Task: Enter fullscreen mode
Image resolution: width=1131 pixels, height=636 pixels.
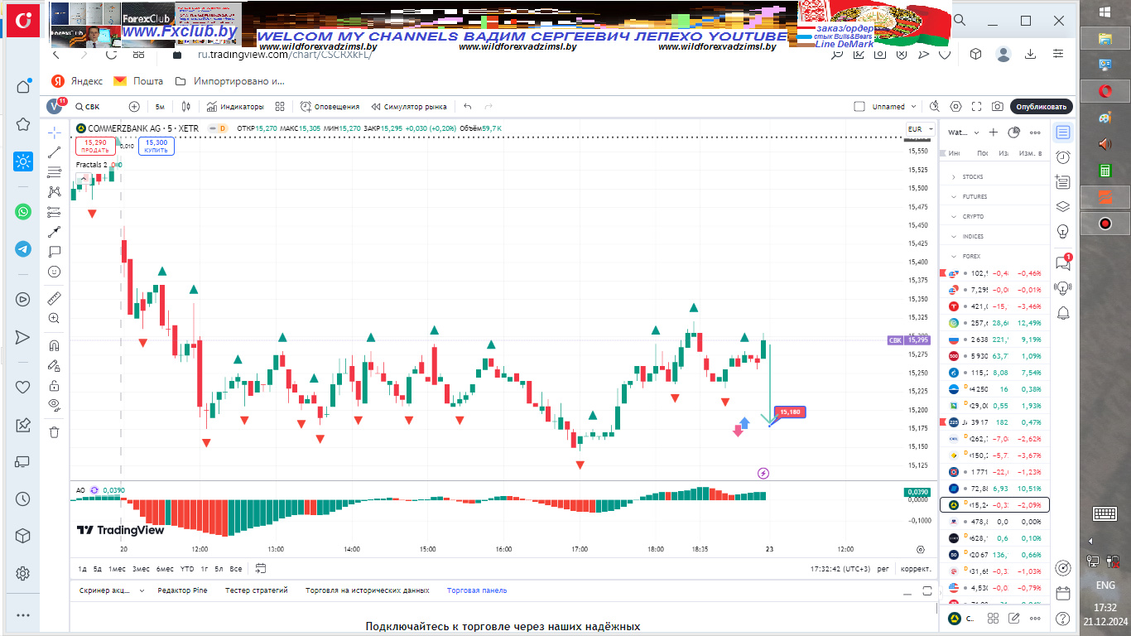Action: pyautogui.click(x=977, y=106)
